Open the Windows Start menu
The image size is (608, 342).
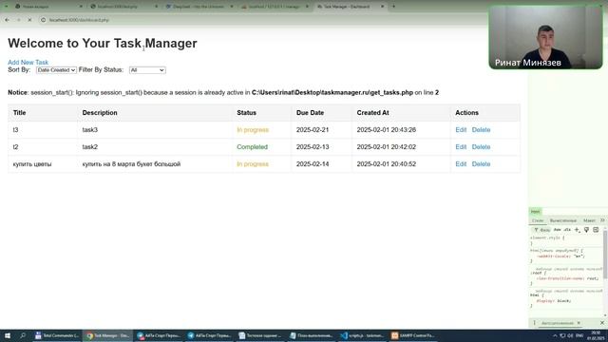[8, 335]
